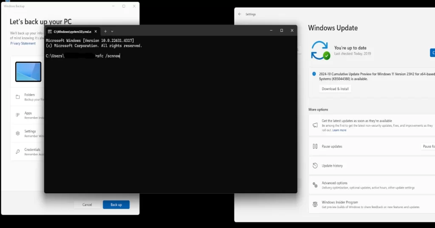
Task: Click the Apps grid icon in Windows Backup
Action: click(18, 115)
